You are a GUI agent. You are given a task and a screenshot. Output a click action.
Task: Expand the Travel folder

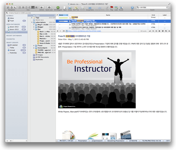pos(34,45)
